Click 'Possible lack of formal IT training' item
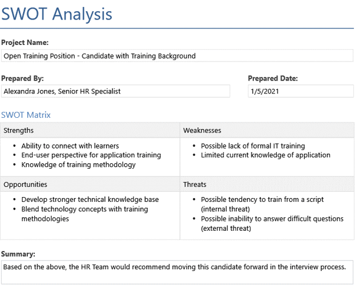Screen dimensions: 355x287 point(253,146)
